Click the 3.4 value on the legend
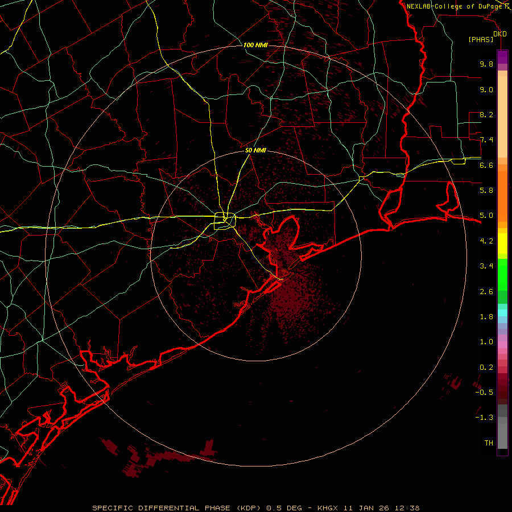The width and height of the screenshot is (512, 512). (x=486, y=266)
